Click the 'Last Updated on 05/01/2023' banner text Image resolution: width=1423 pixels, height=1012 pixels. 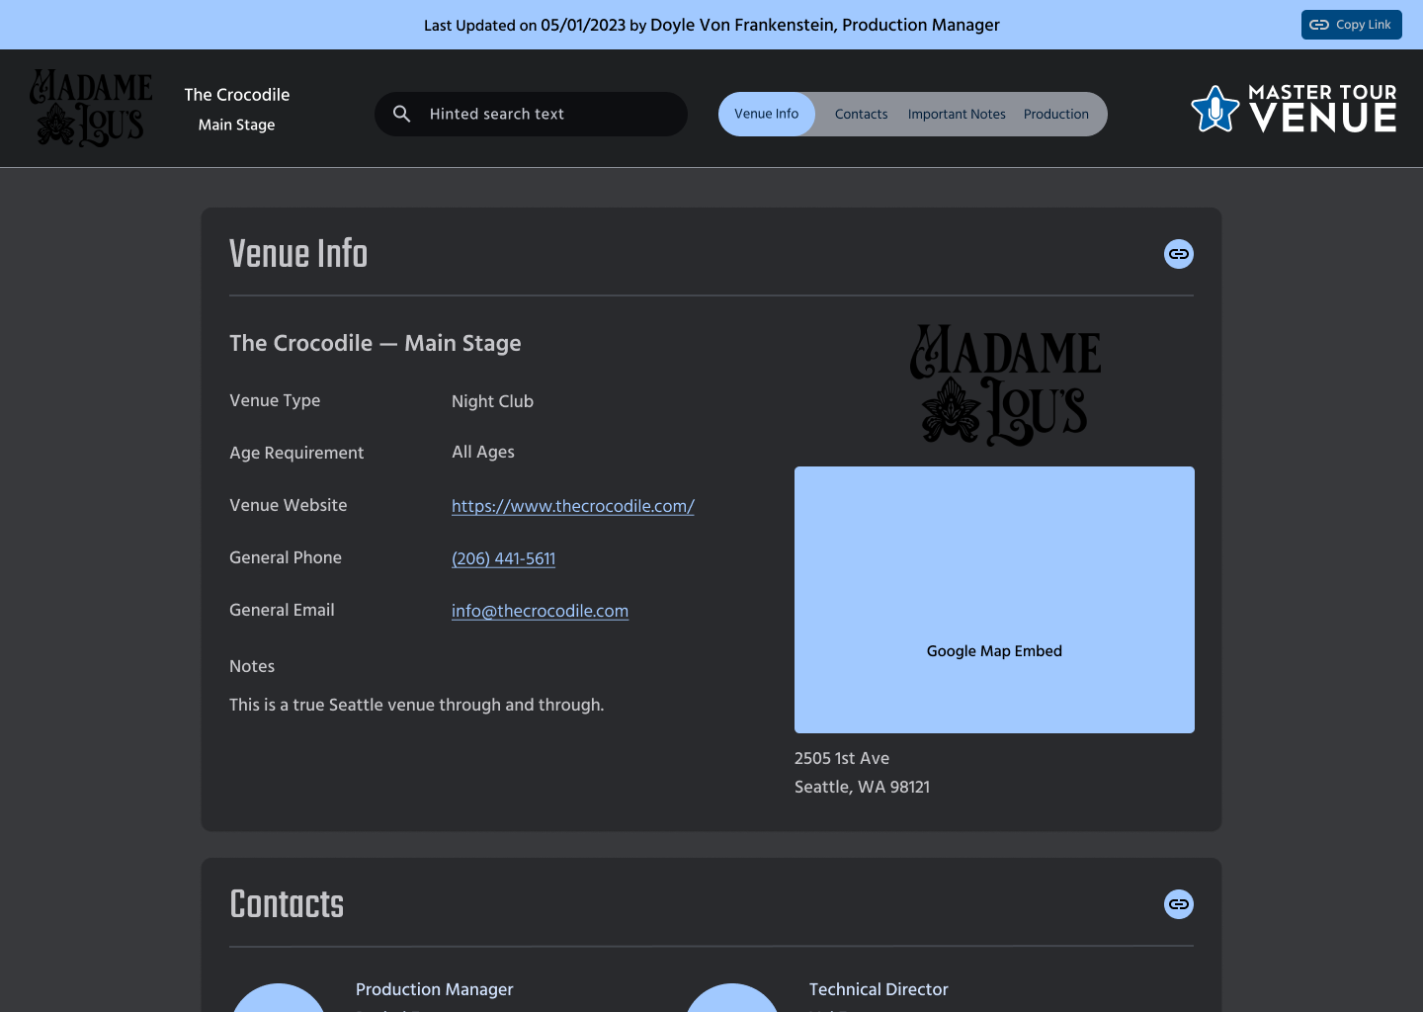(x=711, y=25)
